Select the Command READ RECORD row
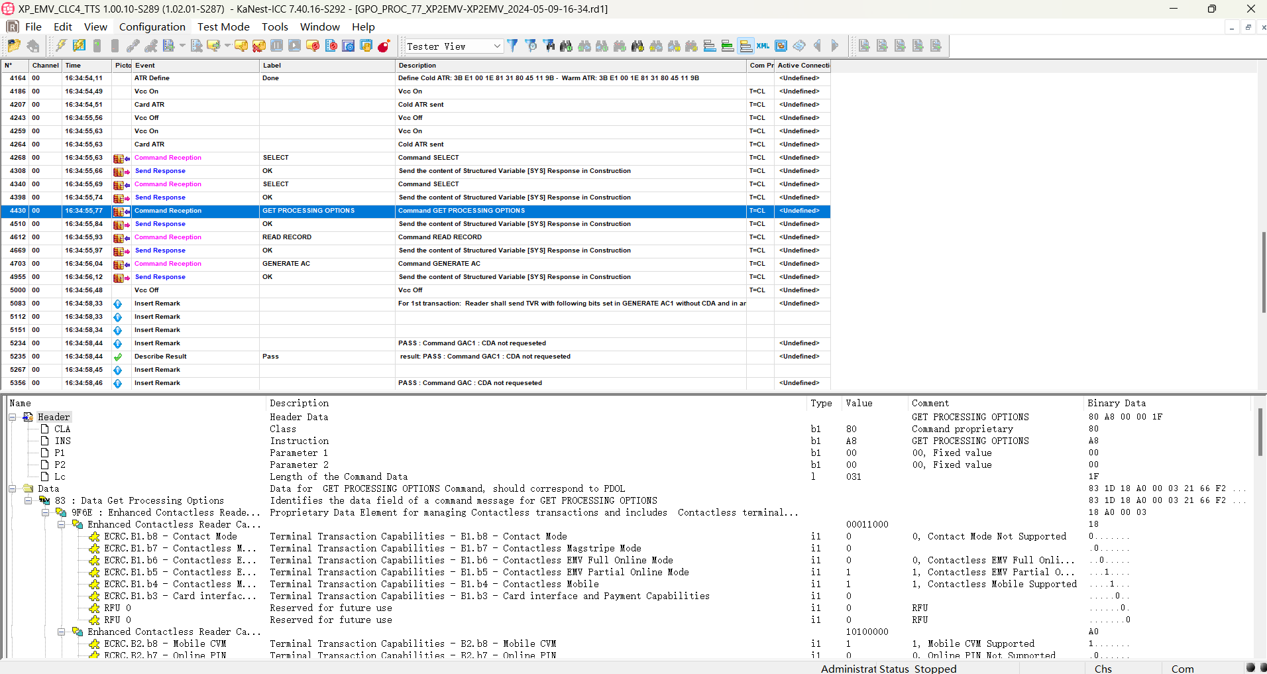 tap(439, 237)
